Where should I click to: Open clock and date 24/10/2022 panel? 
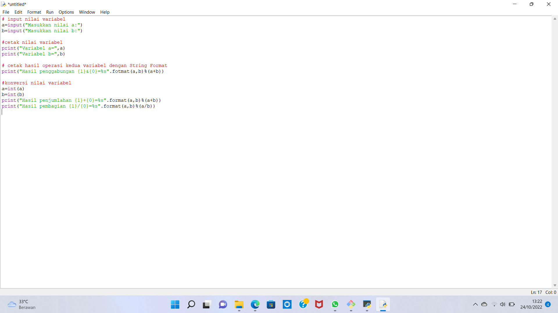coord(531,304)
